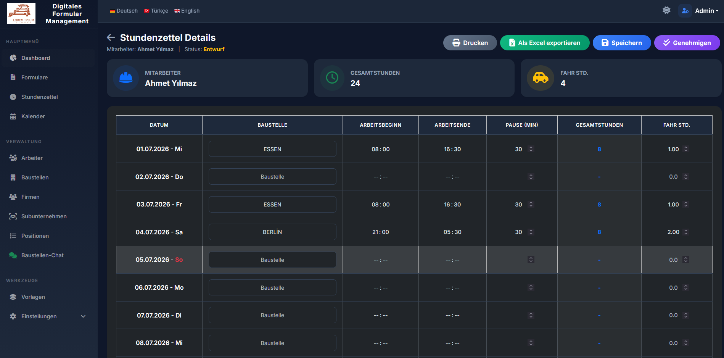
Task: Adjust Fahr Std. stepper for 03.07.2026
Action: click(x=685, y=204)
